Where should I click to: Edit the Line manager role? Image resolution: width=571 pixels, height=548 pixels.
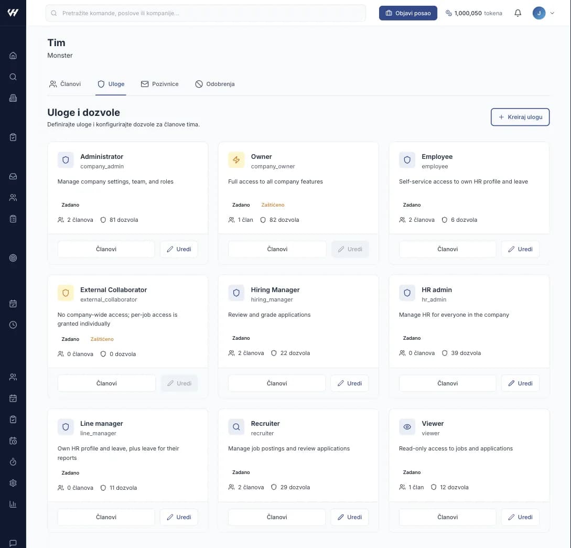(179, 517)
